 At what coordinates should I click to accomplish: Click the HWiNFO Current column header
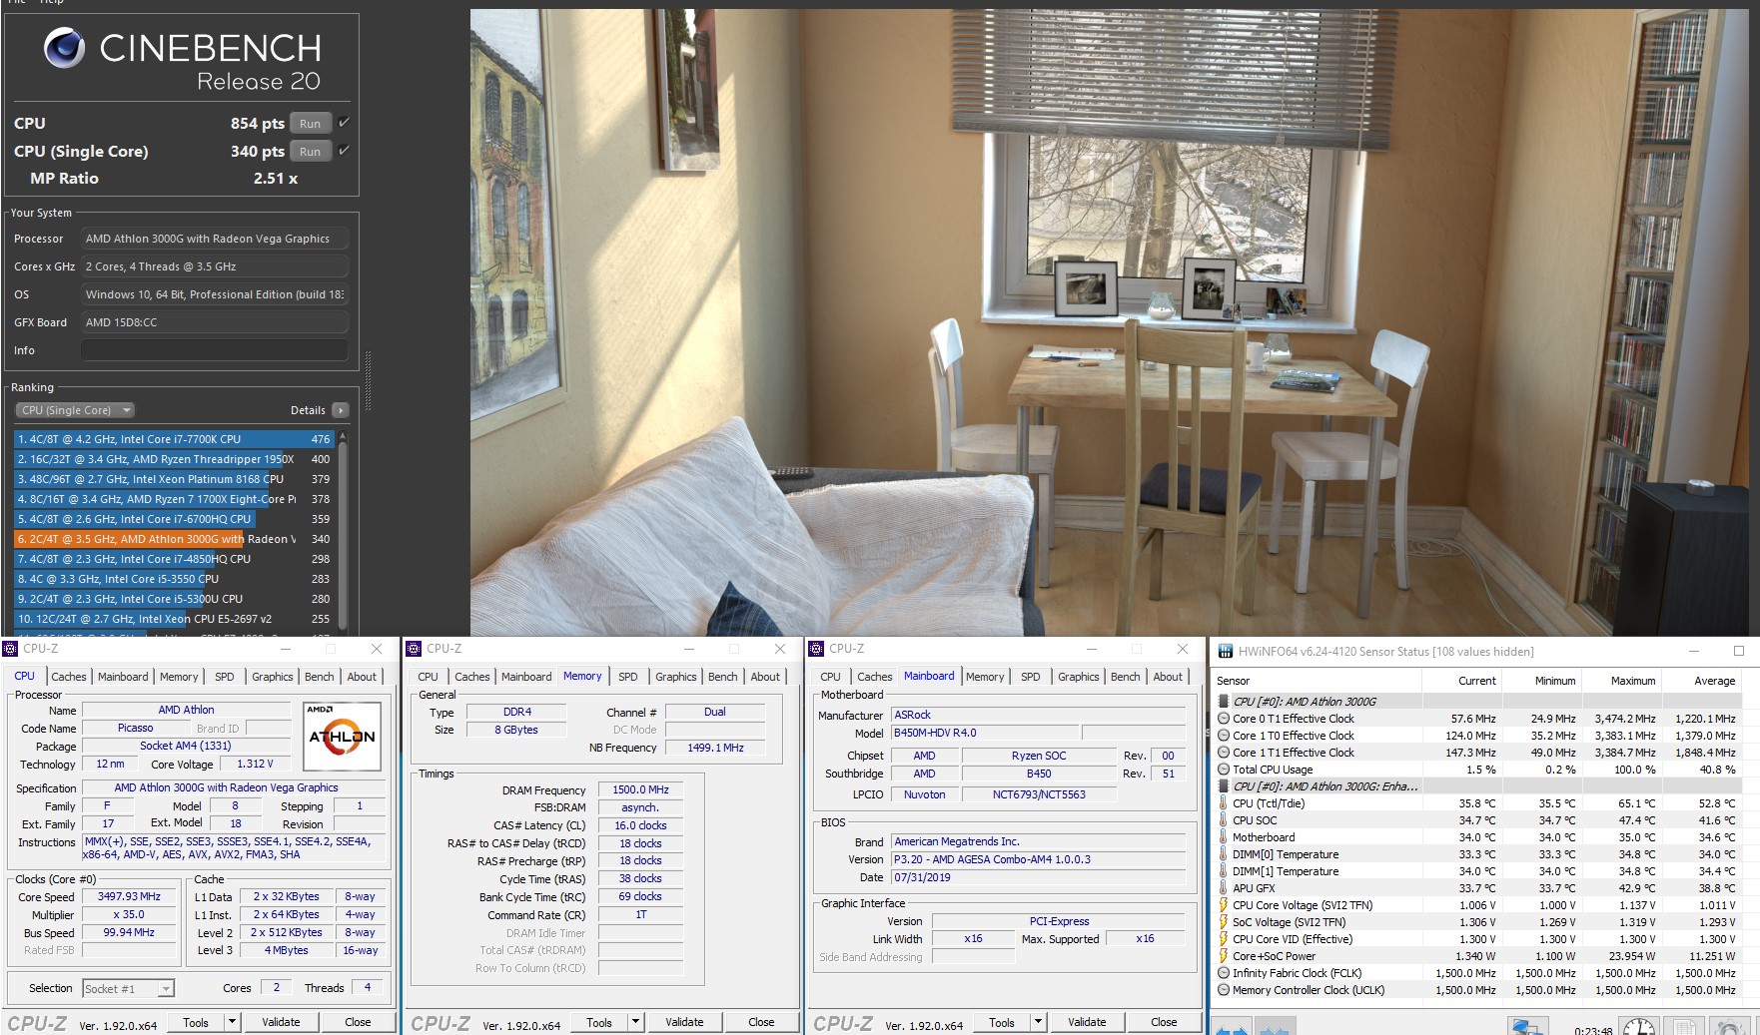pos(1476,681)
